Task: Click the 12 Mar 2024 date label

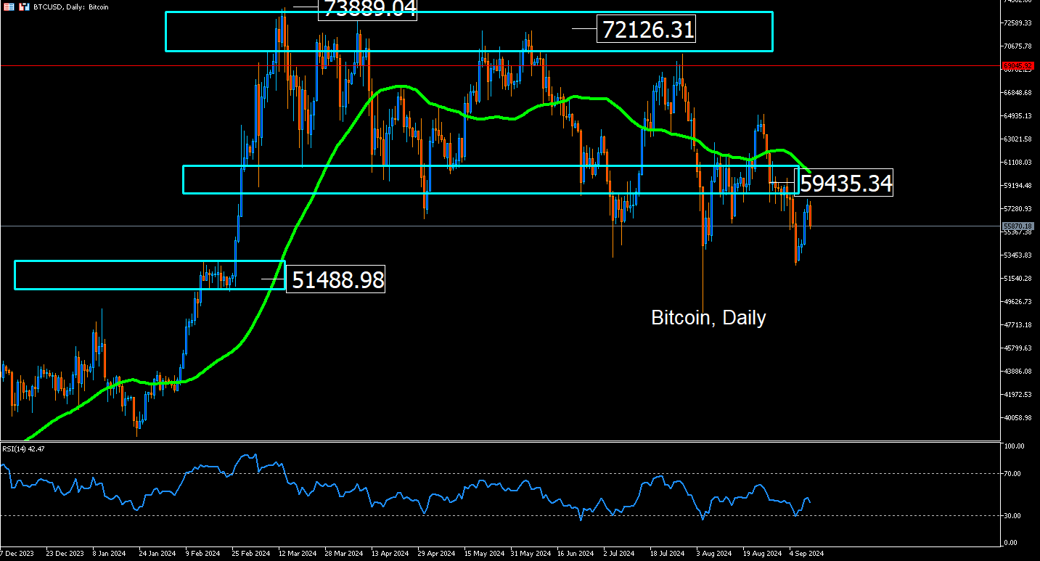Action: tap(296, 553)
